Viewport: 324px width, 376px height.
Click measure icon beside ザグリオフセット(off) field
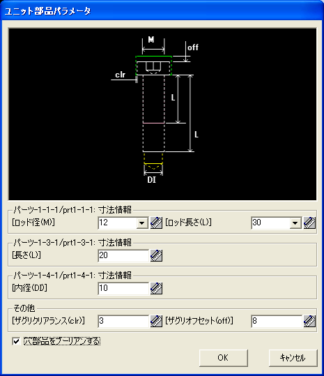tap(309, 321)
